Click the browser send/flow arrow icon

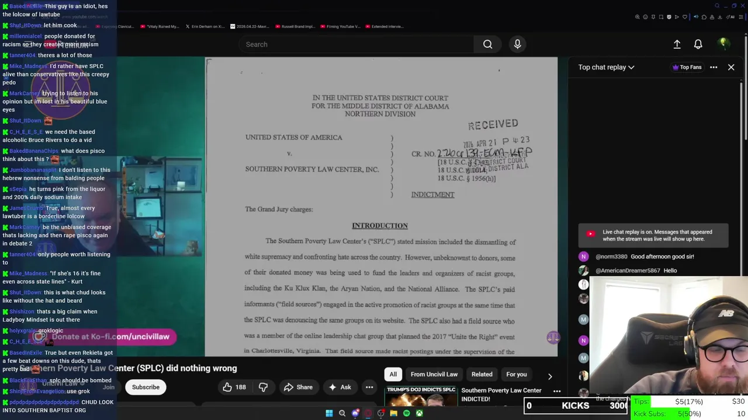pos(677,17)
